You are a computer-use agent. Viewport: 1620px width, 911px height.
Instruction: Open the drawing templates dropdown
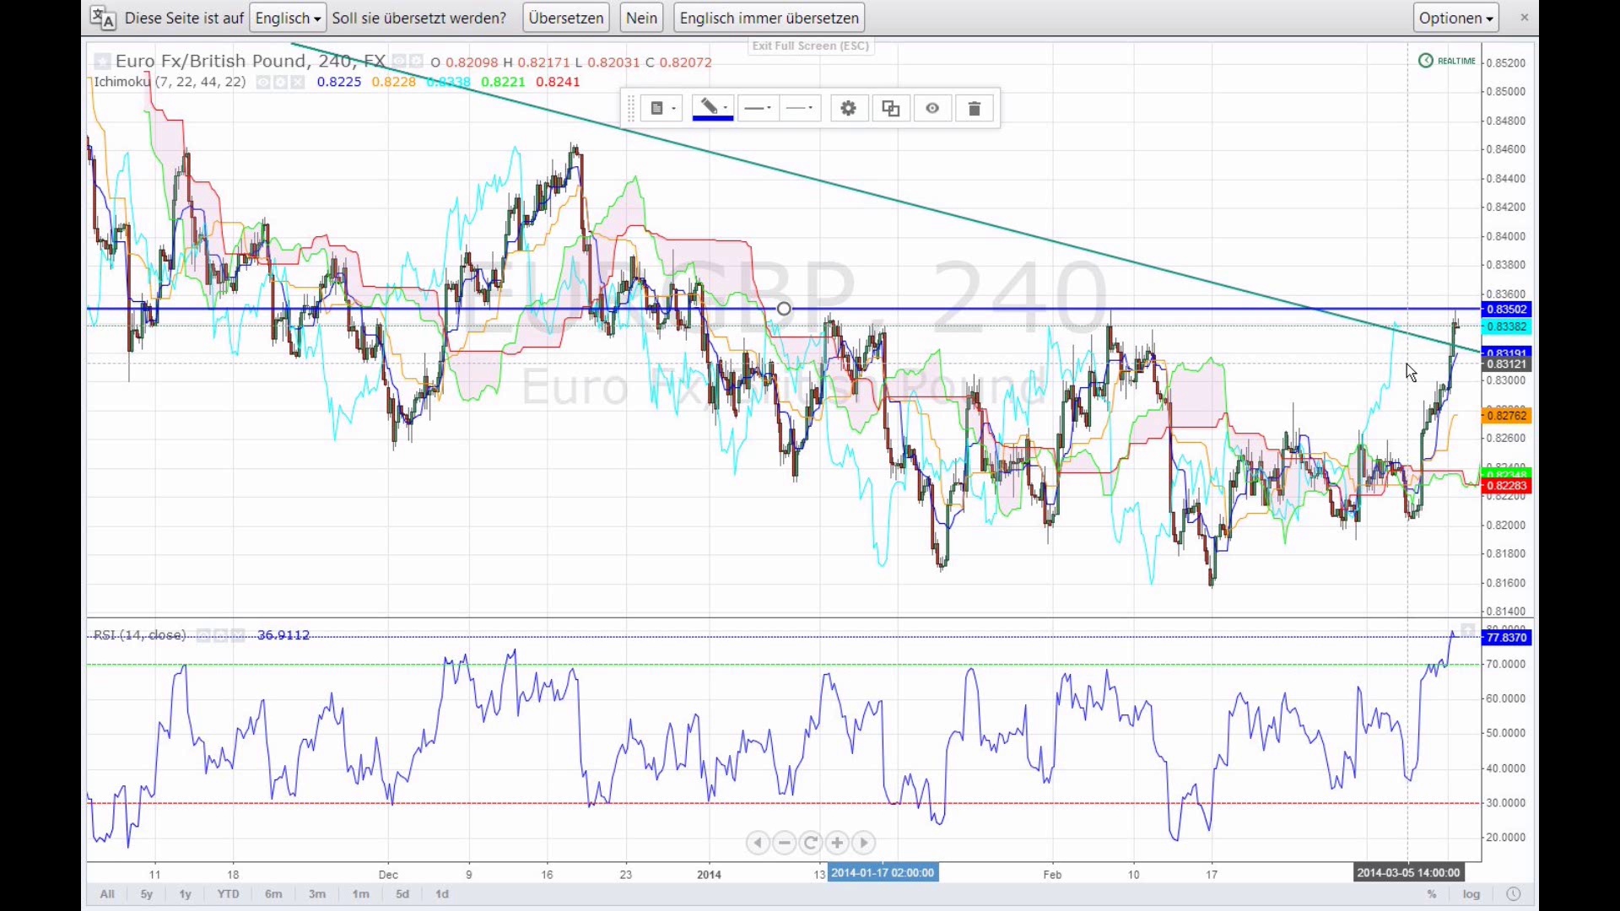(662, 108)
